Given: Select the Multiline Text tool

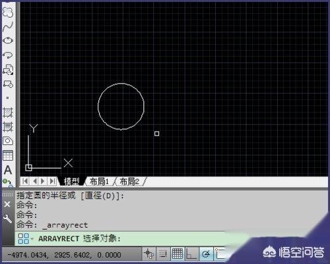Looking at the screenshot, I should [8, 170].
